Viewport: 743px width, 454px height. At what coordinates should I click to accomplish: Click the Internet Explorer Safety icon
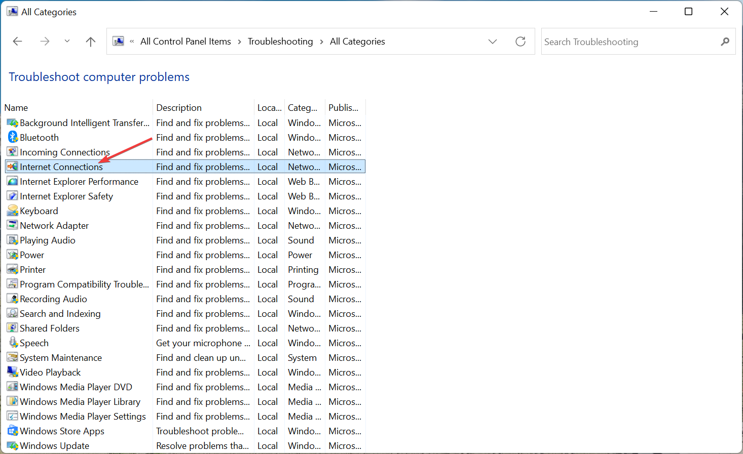pyautogui.click(x=12, y=196)
